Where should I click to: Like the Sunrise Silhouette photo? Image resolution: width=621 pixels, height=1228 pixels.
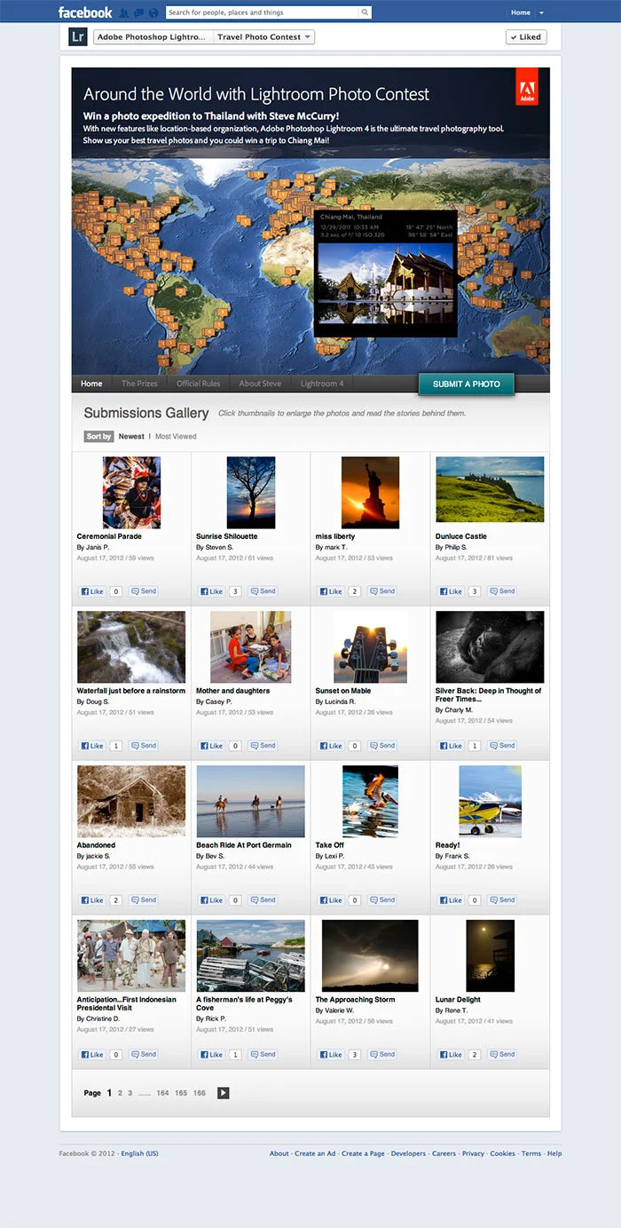click(212, 591)
